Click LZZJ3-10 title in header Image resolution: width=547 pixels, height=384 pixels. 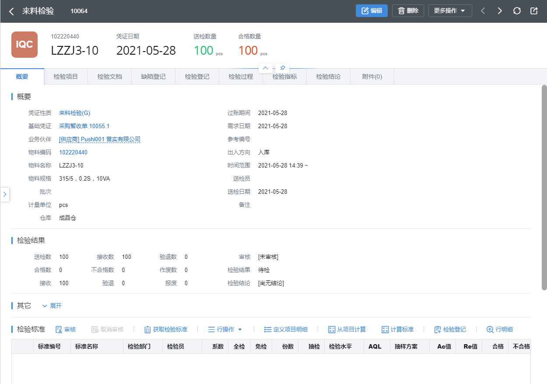click(x=75, y=50)
